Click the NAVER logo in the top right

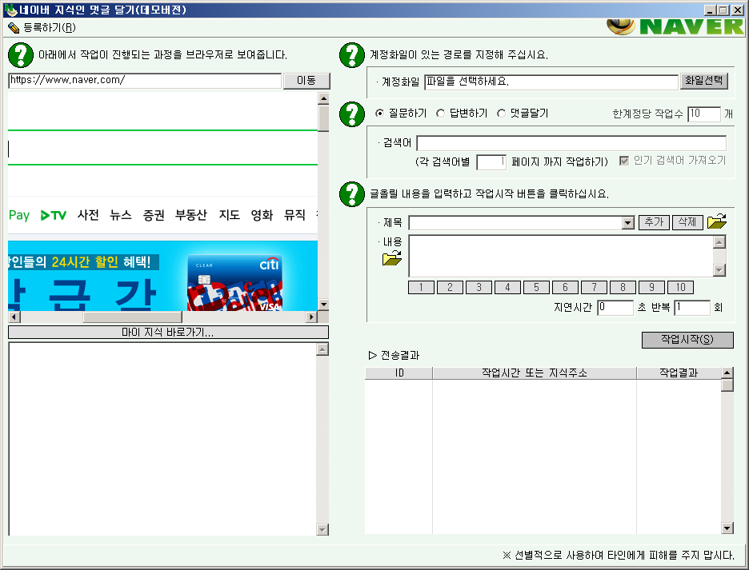[x=676, y=25]
